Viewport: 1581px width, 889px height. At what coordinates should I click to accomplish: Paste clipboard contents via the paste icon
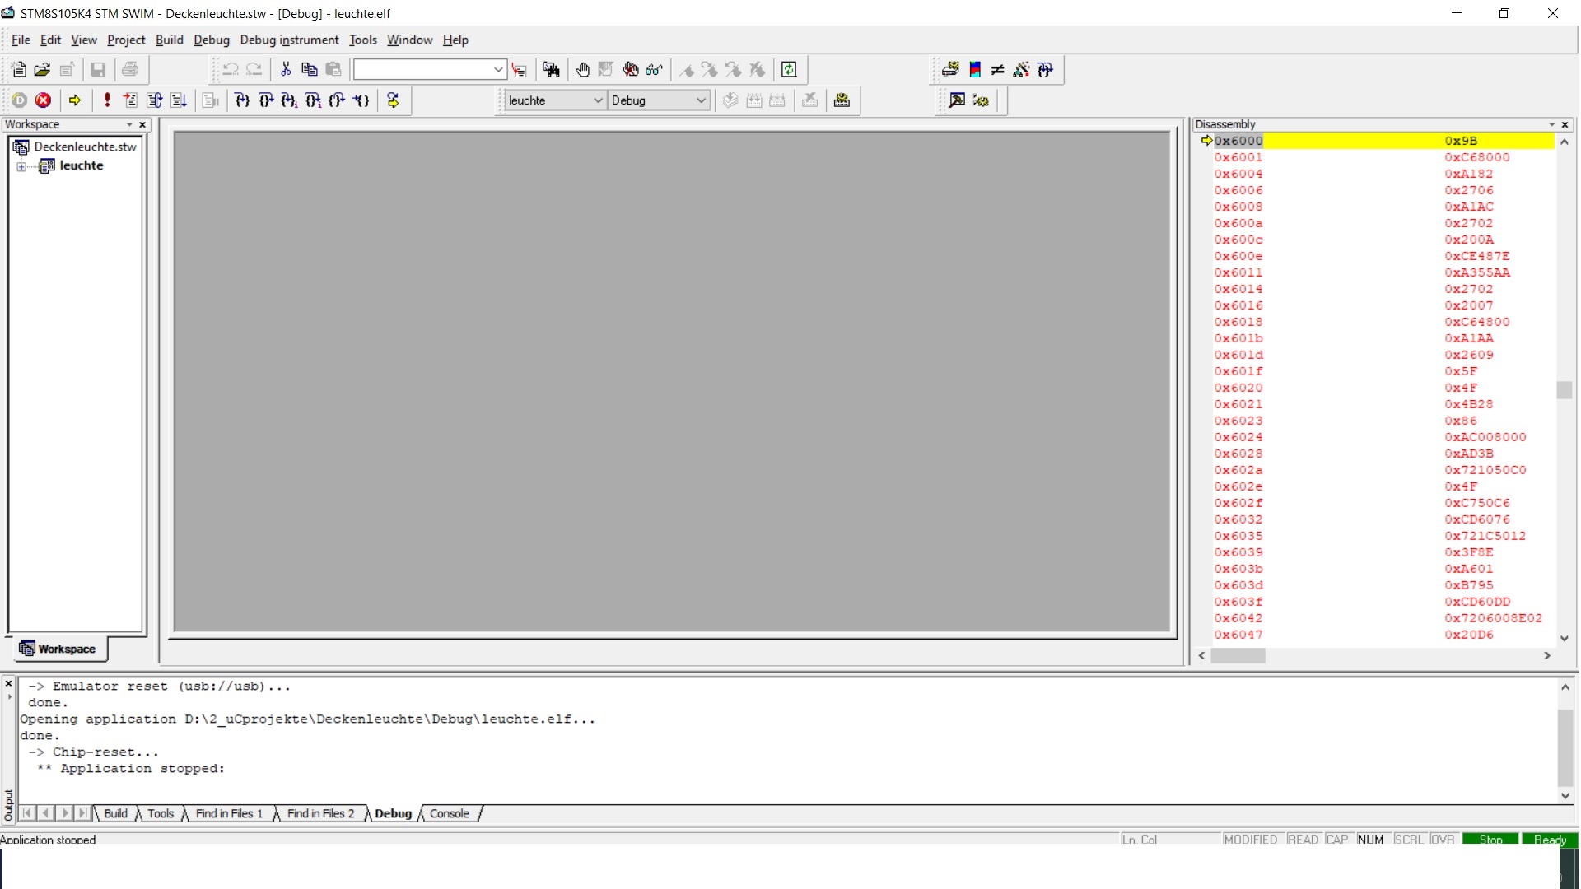(333, 69)
